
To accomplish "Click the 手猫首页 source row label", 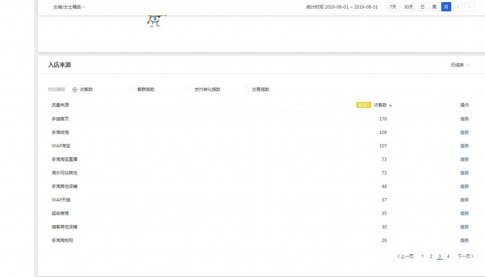I will 60,119.
